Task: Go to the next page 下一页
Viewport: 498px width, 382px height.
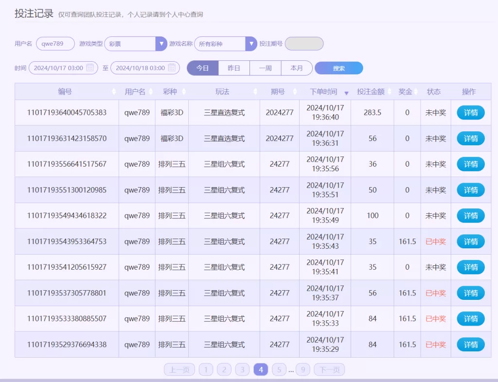Action: pos(329,370)
